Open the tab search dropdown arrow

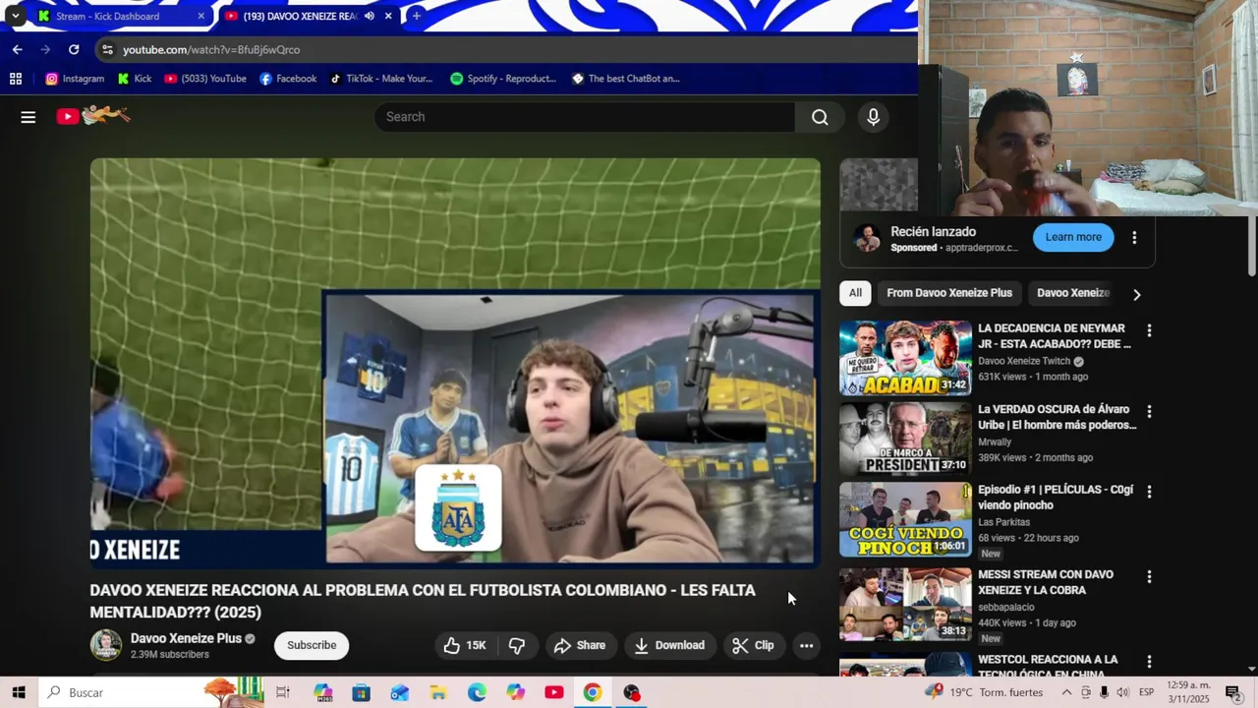tap(15, 16)
